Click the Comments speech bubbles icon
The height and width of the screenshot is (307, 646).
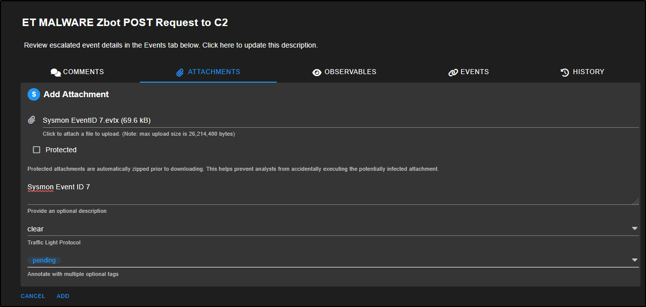click(56, 73)
